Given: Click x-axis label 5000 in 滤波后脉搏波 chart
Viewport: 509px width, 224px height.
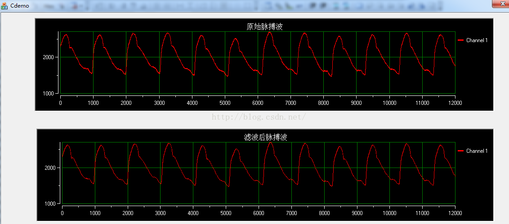Looking at the screenshot, I should (226, 213).
